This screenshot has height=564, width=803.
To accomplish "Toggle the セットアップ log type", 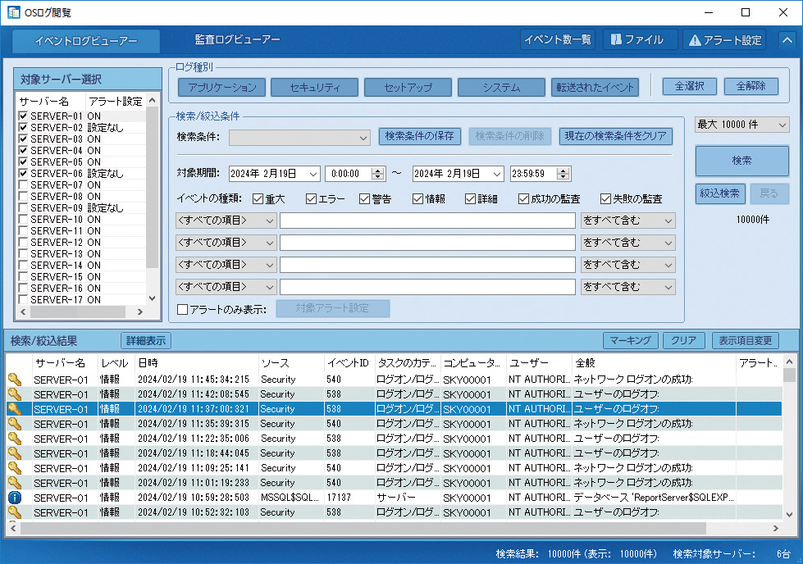I will tap(408, 88).
